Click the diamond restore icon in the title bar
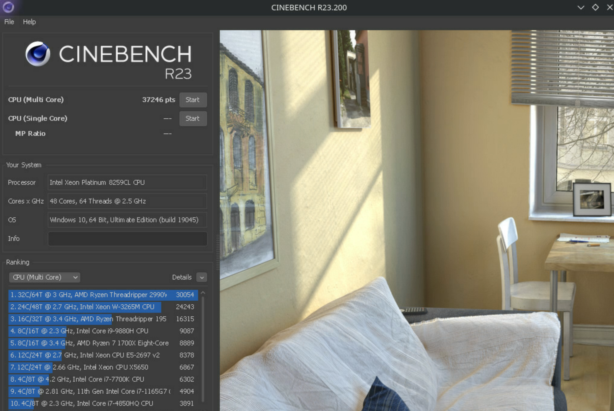 [x=595, y=7]
